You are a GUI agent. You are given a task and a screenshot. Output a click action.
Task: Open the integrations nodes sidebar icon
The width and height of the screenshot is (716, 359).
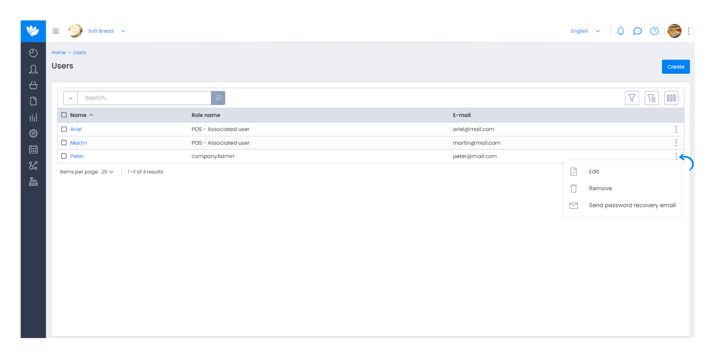pyautogui.click(x=33, y=165)
